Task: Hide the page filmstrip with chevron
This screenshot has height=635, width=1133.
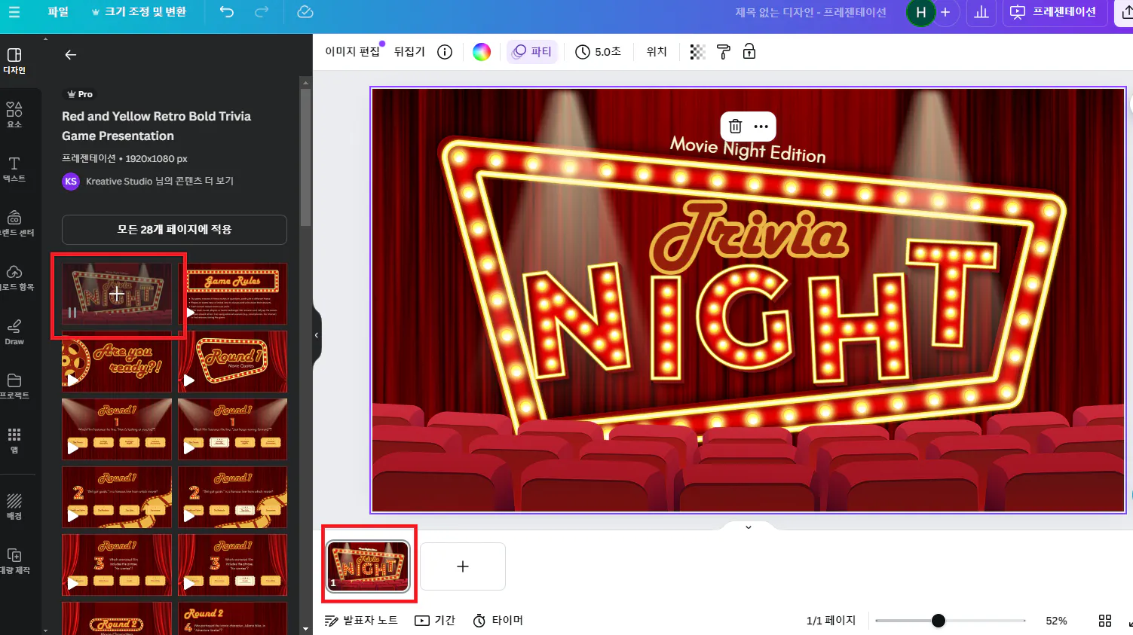Action: click(x=748, y=527)
